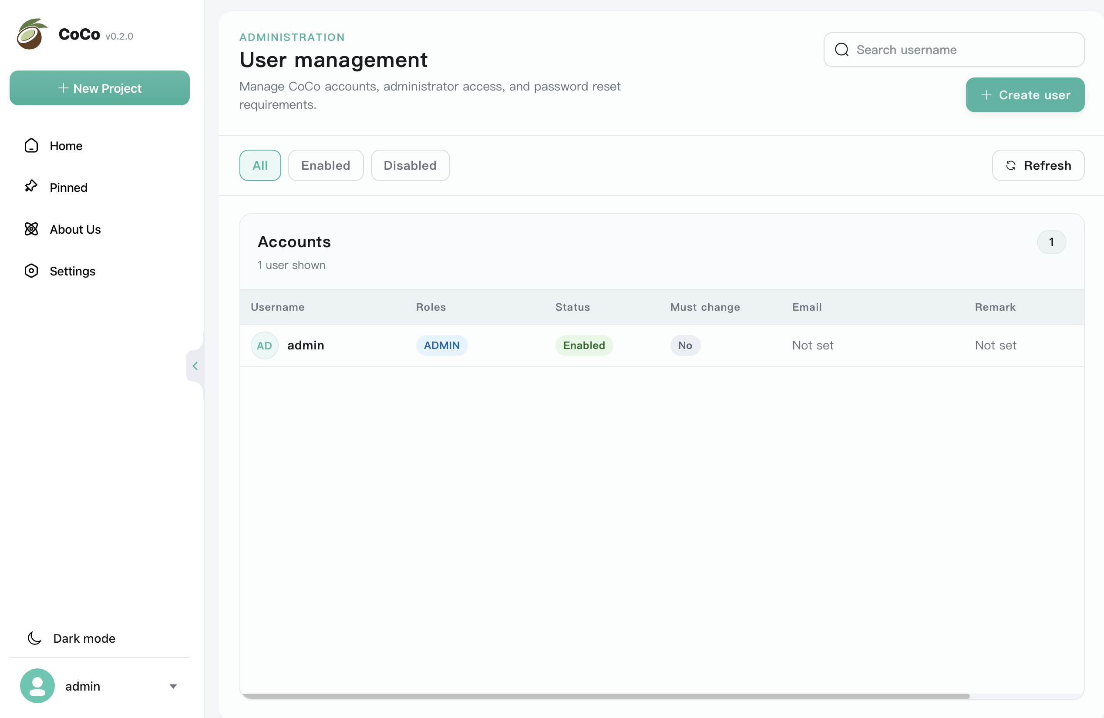Open Pinned from the sidebar
This screenshot has height=718, width=1104.
(100, 187)
